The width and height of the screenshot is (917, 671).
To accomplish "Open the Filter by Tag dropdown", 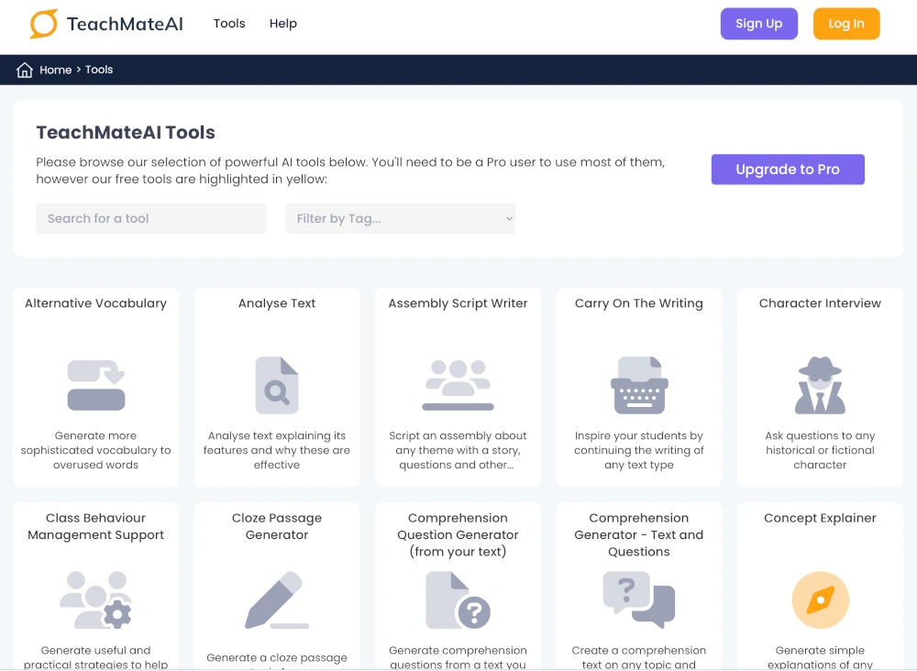I will 400,218.
